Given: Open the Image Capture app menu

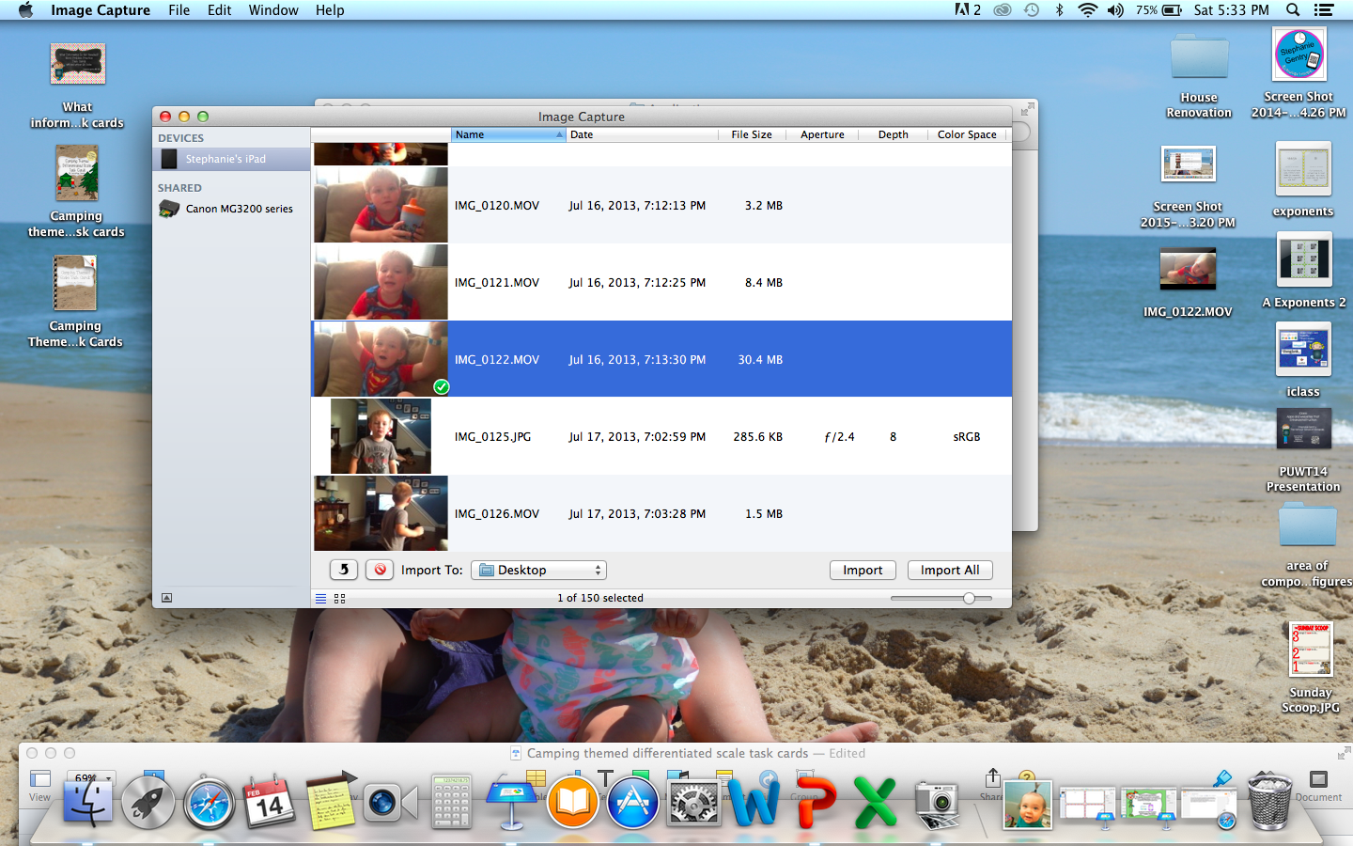Looking at the screenshot, I should [101, 10].
